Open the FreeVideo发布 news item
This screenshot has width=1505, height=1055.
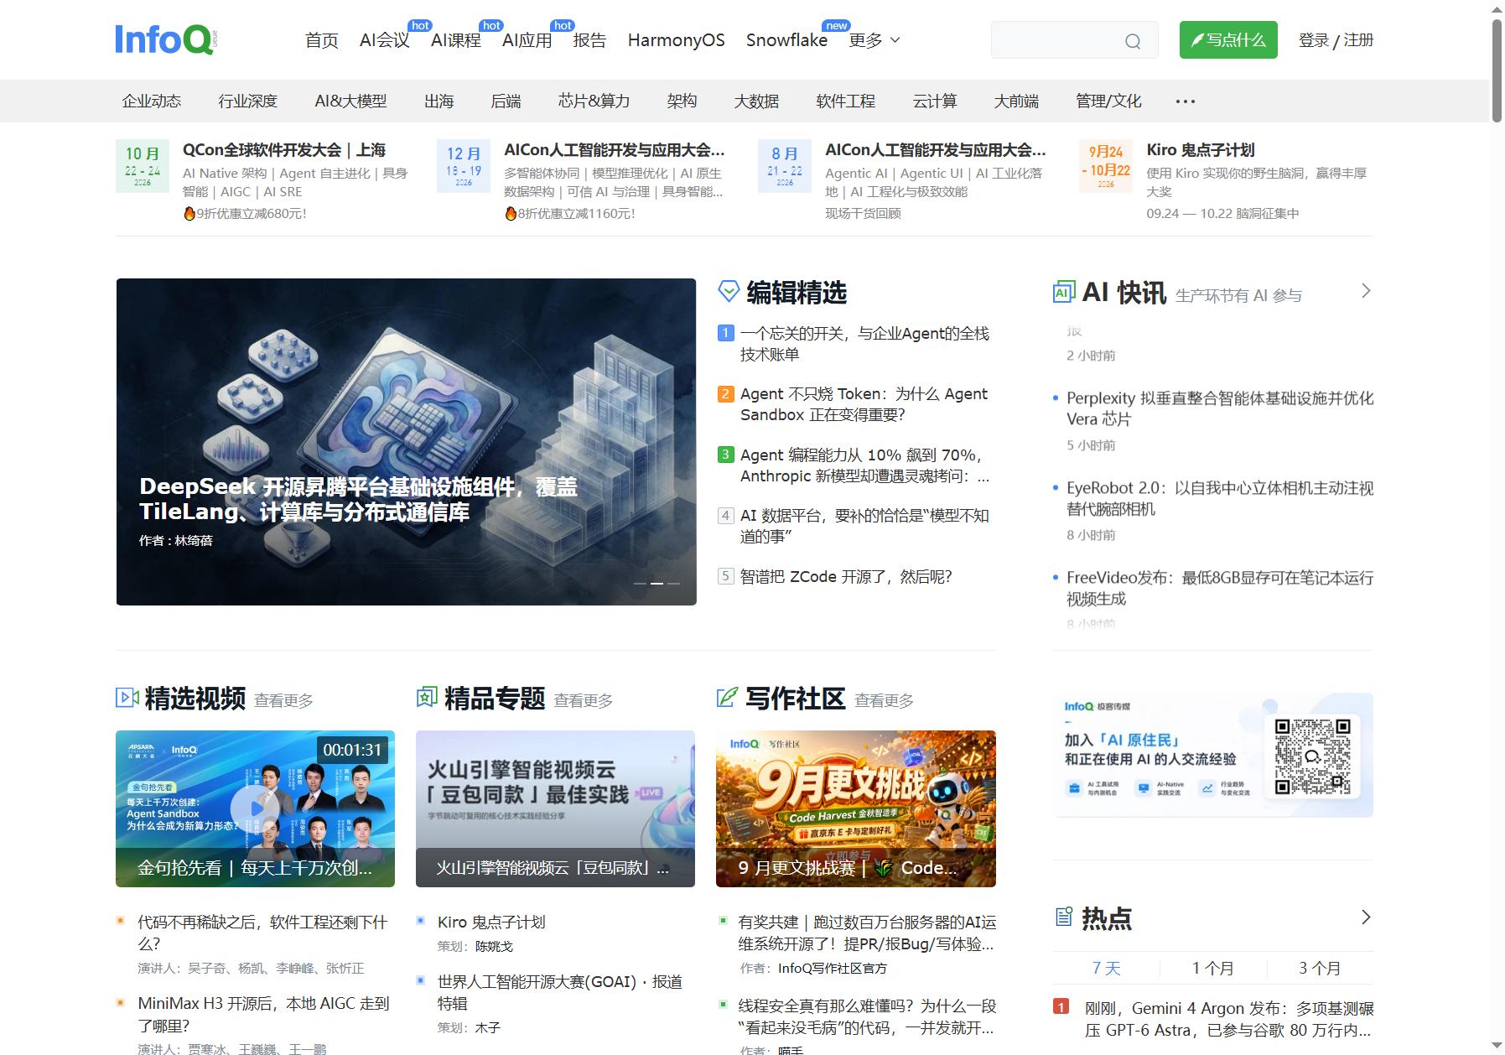click(x=1220, y=588)
